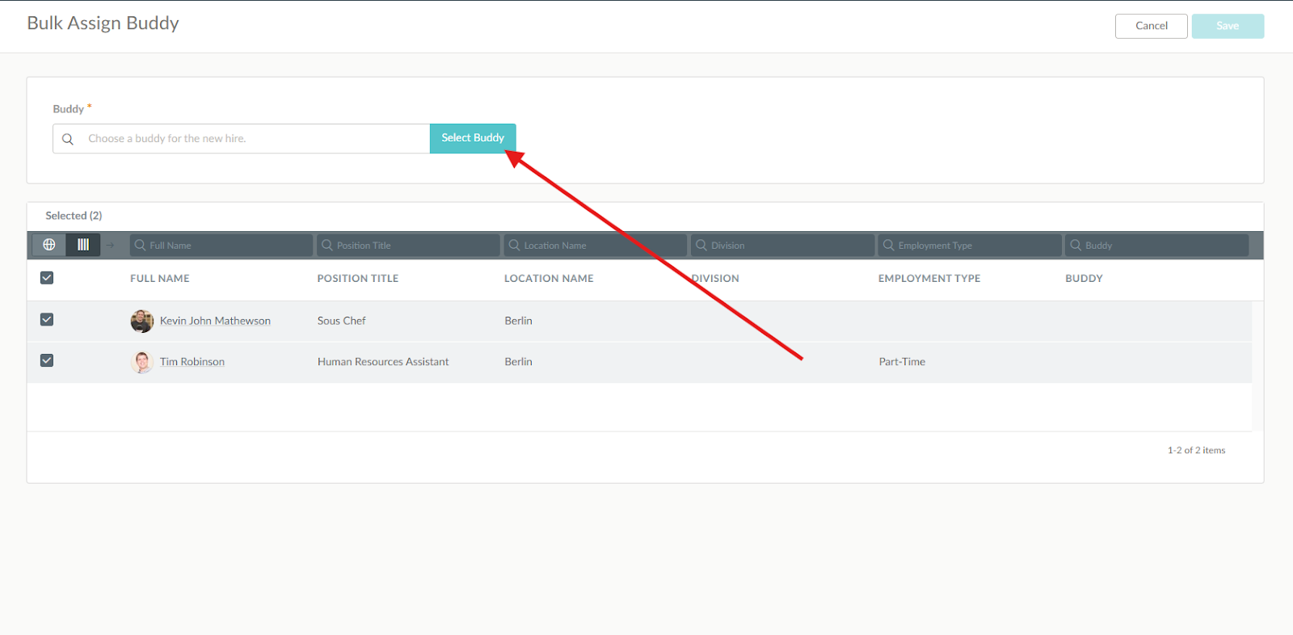Sort by the Position Title column header
The width and height of the screenshot is (1293, 635).
pyautogui.click(x=357, y=279)
